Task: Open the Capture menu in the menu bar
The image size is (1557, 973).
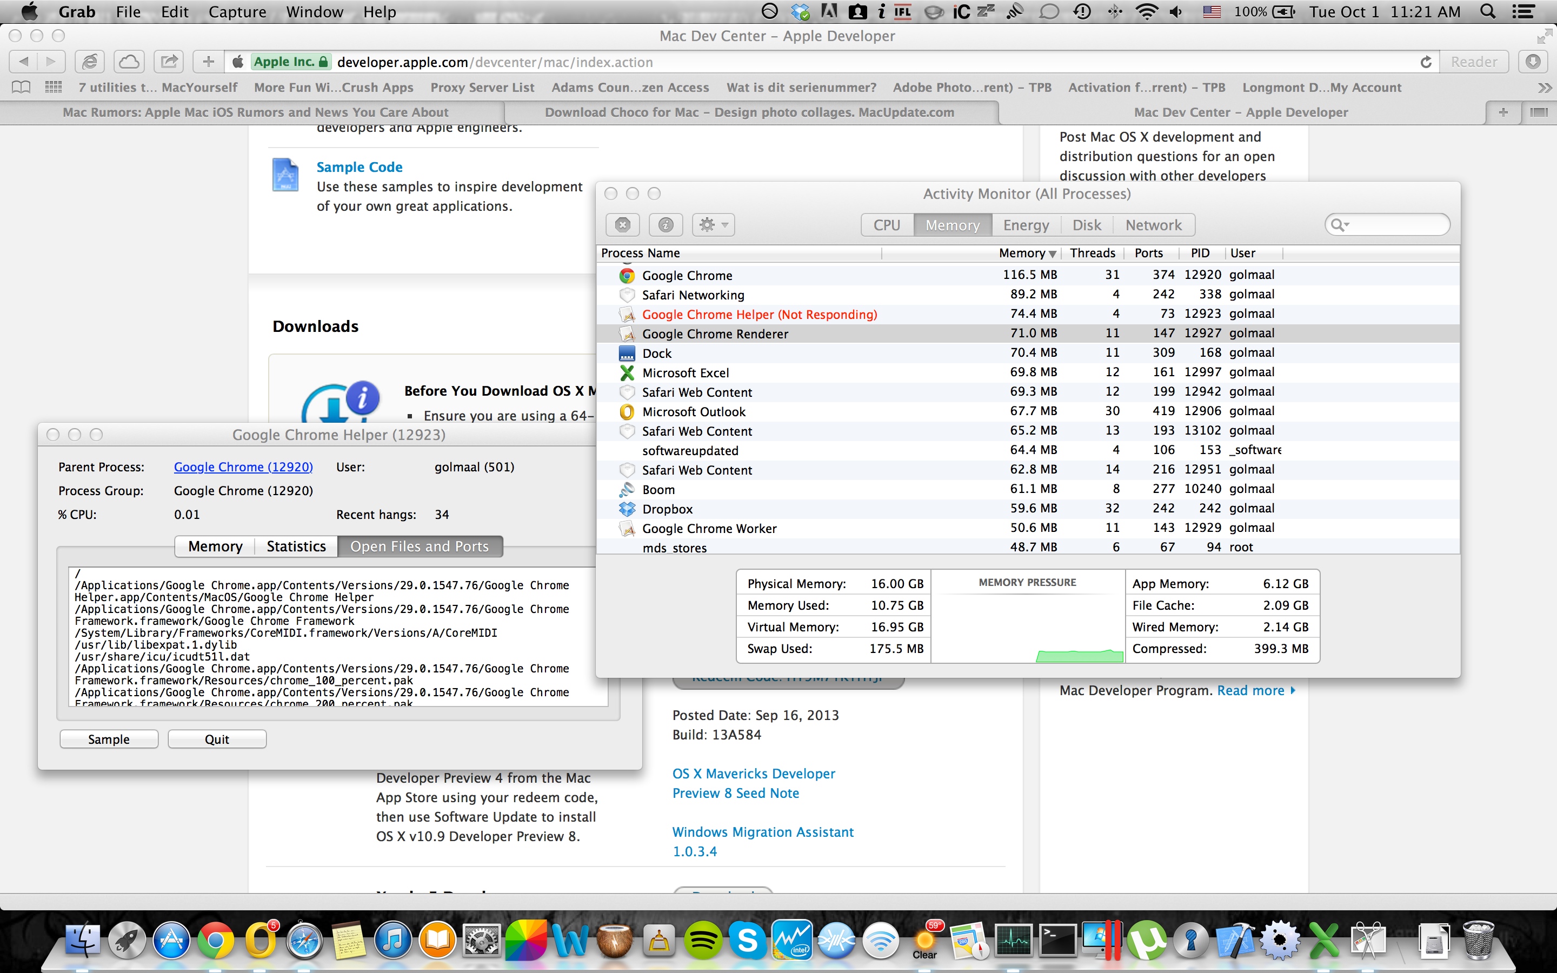Action: 237,12
